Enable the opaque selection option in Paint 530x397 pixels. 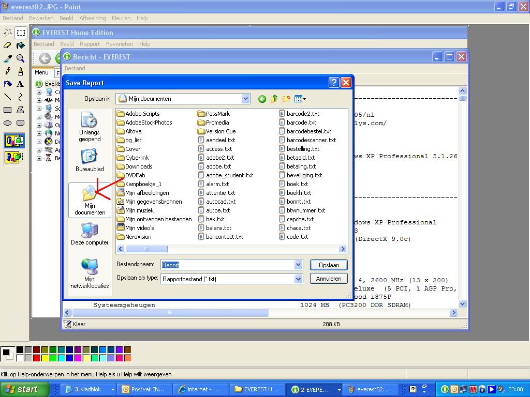pyautogui.click(x=14, y=141)
